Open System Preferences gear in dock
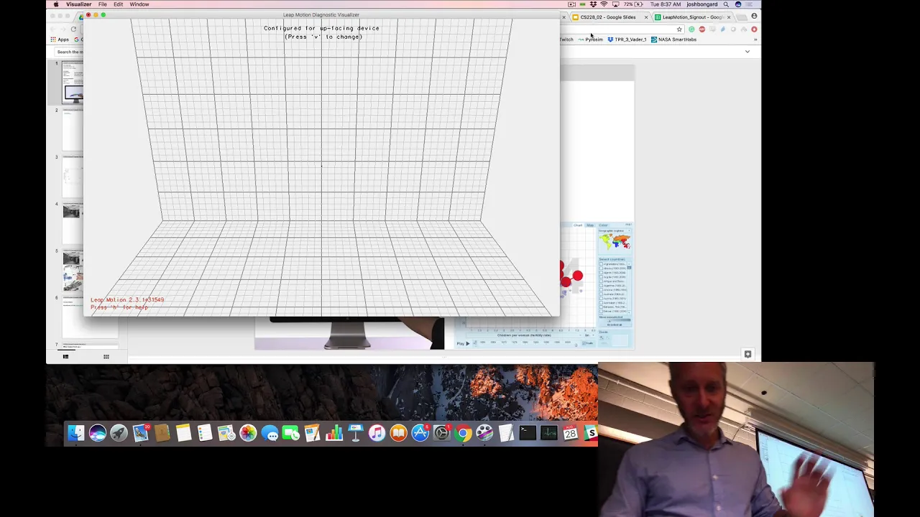 (442, 433)
